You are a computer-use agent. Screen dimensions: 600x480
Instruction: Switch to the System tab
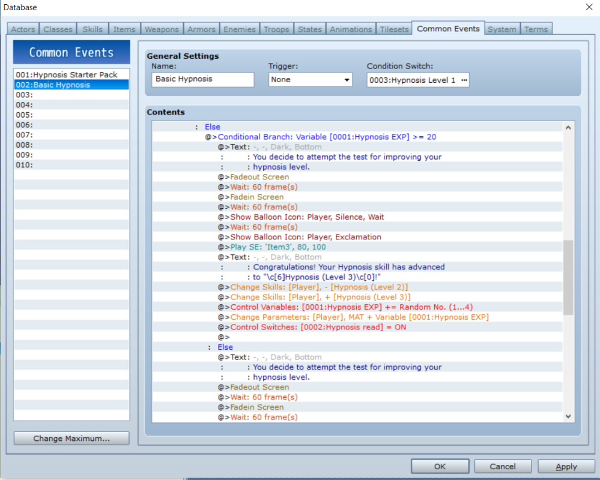(x=502, y=29)
